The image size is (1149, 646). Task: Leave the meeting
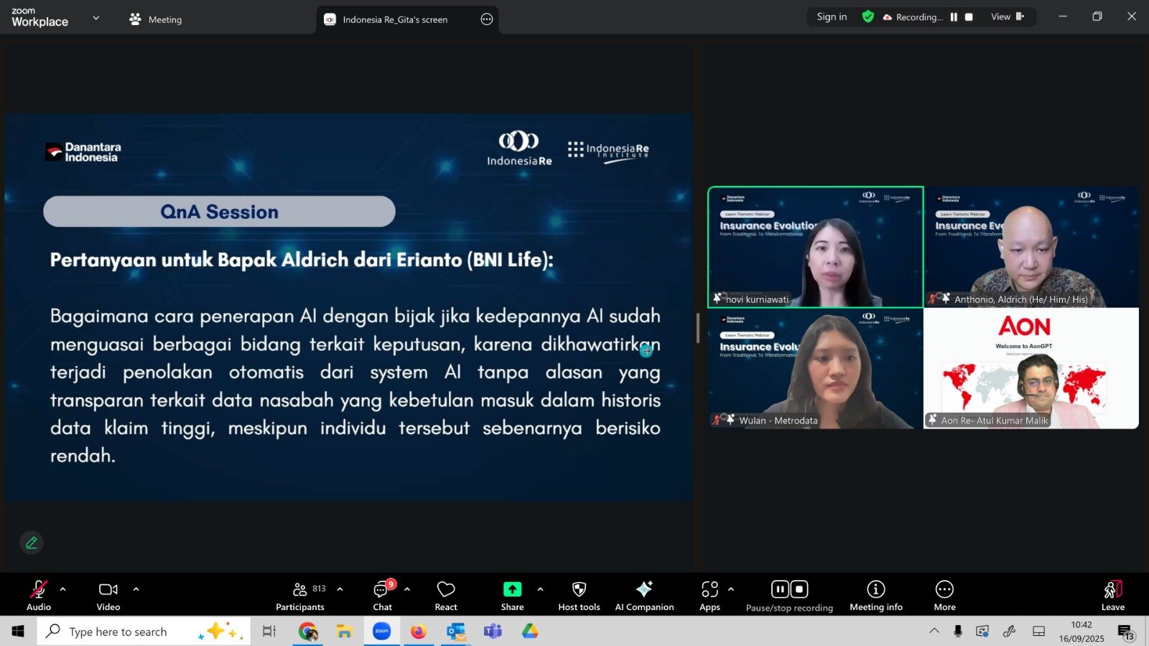1112,596
